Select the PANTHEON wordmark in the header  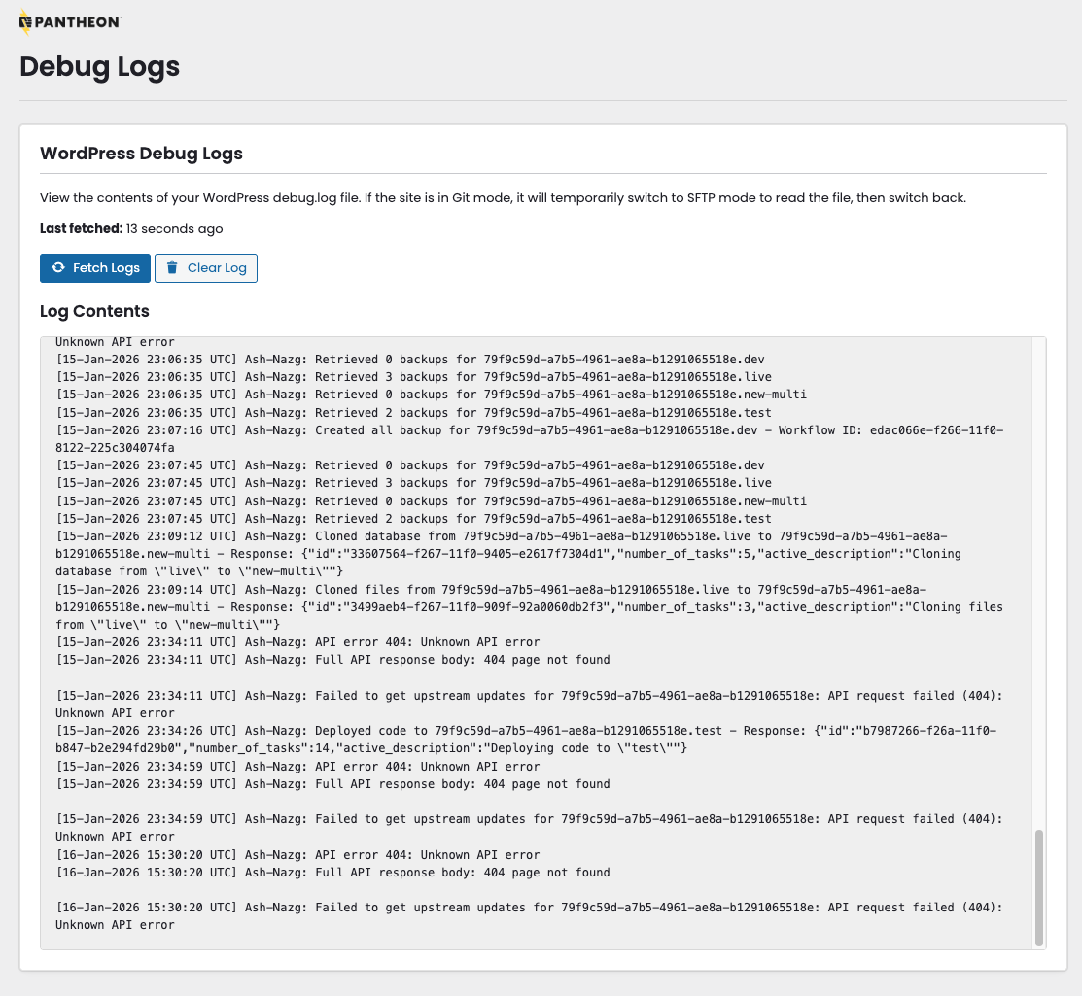80,20
